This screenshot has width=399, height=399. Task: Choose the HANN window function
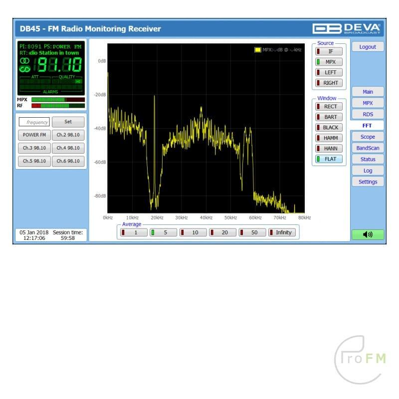329,149
